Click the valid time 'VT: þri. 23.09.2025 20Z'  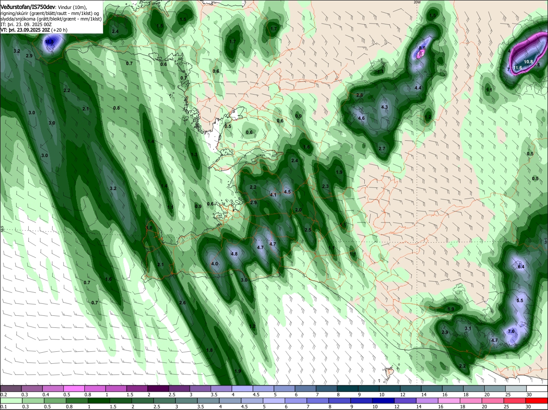tap(25, 30)
